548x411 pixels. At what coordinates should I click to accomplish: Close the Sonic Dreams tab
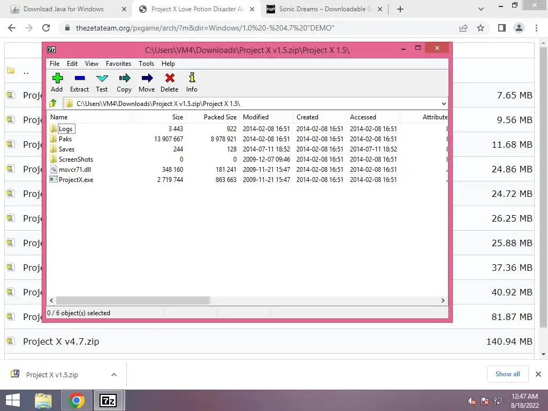[380, 10]
